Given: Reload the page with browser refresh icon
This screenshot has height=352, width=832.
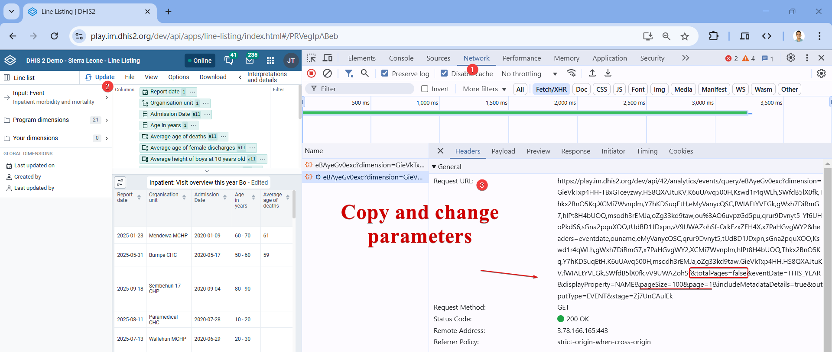Looking at the screenshot, I should pos(54,36).
